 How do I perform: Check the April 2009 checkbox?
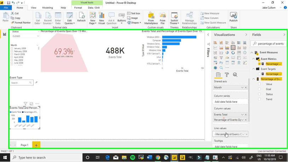coord(12,57)
